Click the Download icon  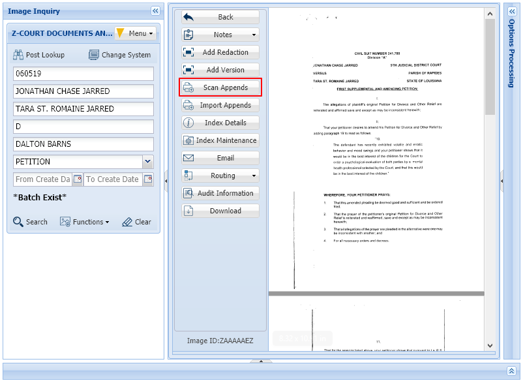[x=188, y=211]
